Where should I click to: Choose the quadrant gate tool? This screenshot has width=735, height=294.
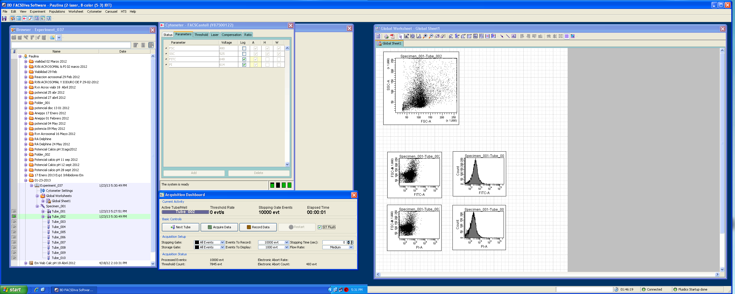pyautogui.click(x=475, y=36)
